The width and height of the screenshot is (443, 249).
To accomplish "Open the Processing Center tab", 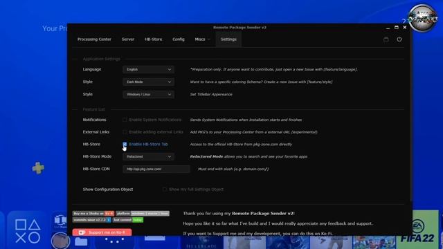I will [x=94, y=39].
